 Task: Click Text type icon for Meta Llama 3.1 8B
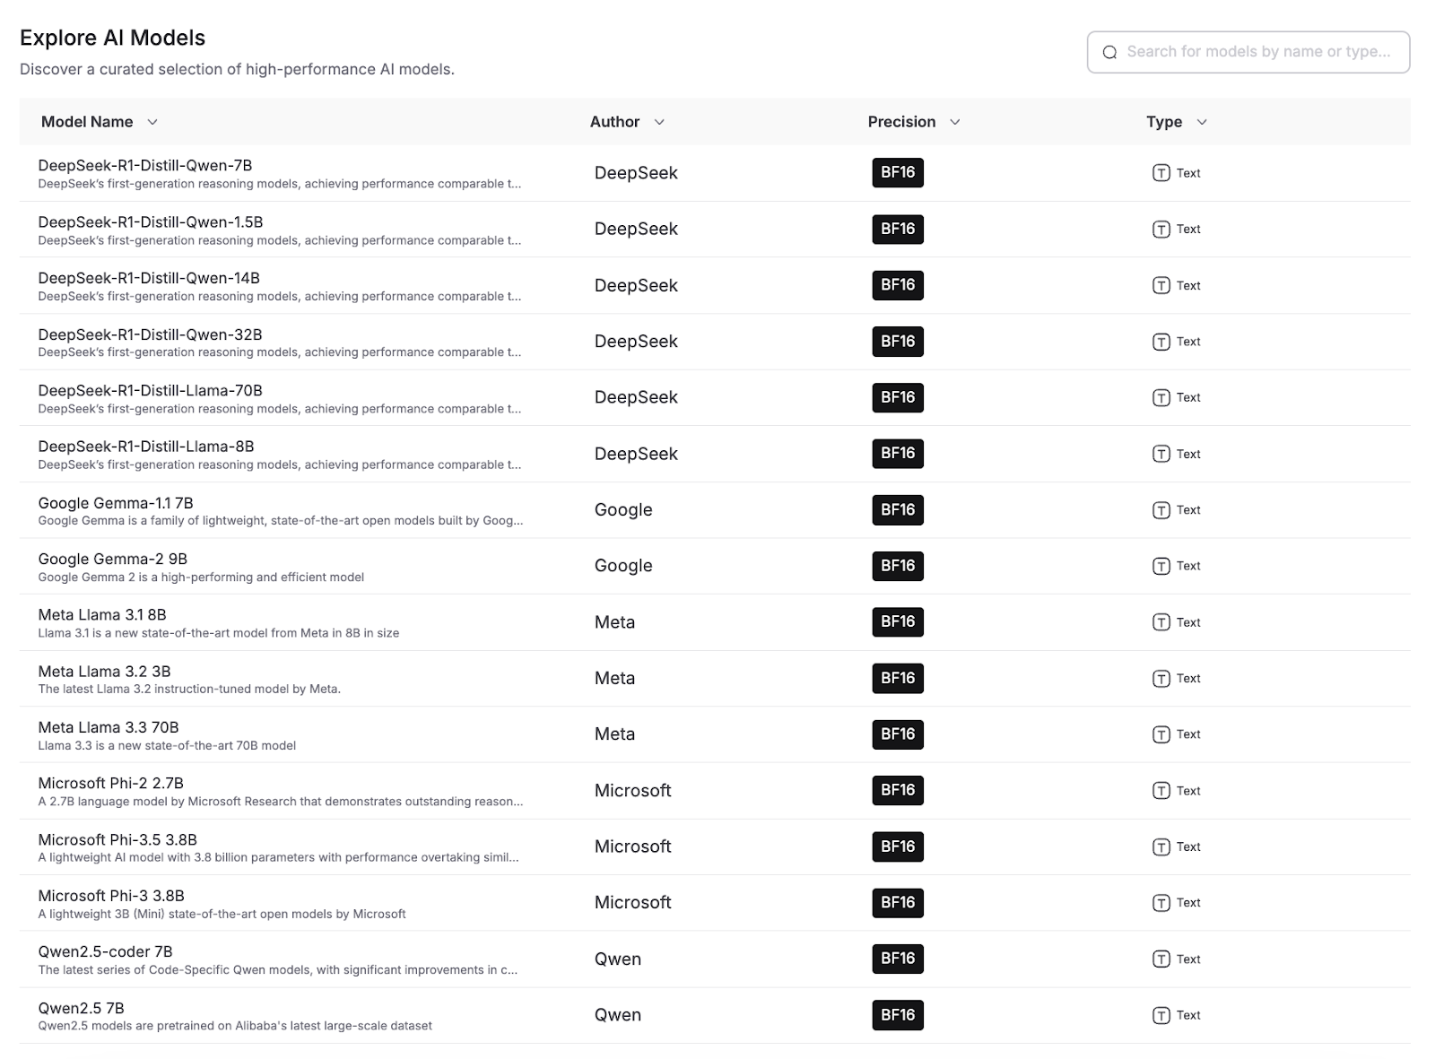[x=1161, y=622]
